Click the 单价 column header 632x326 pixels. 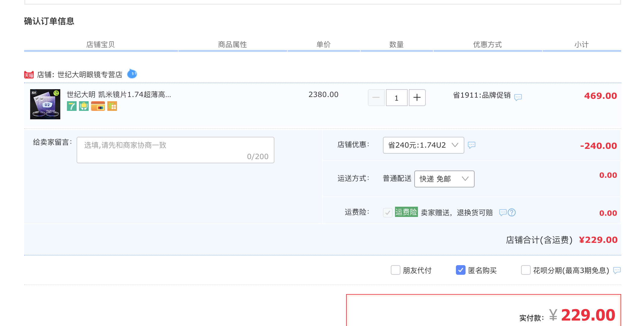(324, 45)
